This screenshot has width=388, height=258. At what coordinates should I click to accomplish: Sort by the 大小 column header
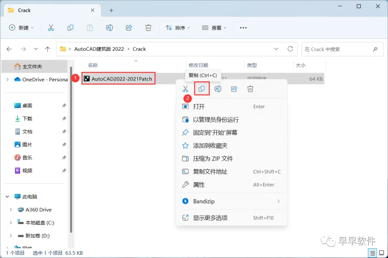tap(300, 65)
